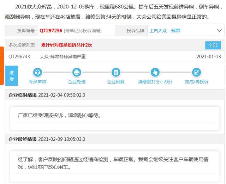
Task: Click 累计针对辉昂投诉共计2次 red text
Action: coord(67,45)
